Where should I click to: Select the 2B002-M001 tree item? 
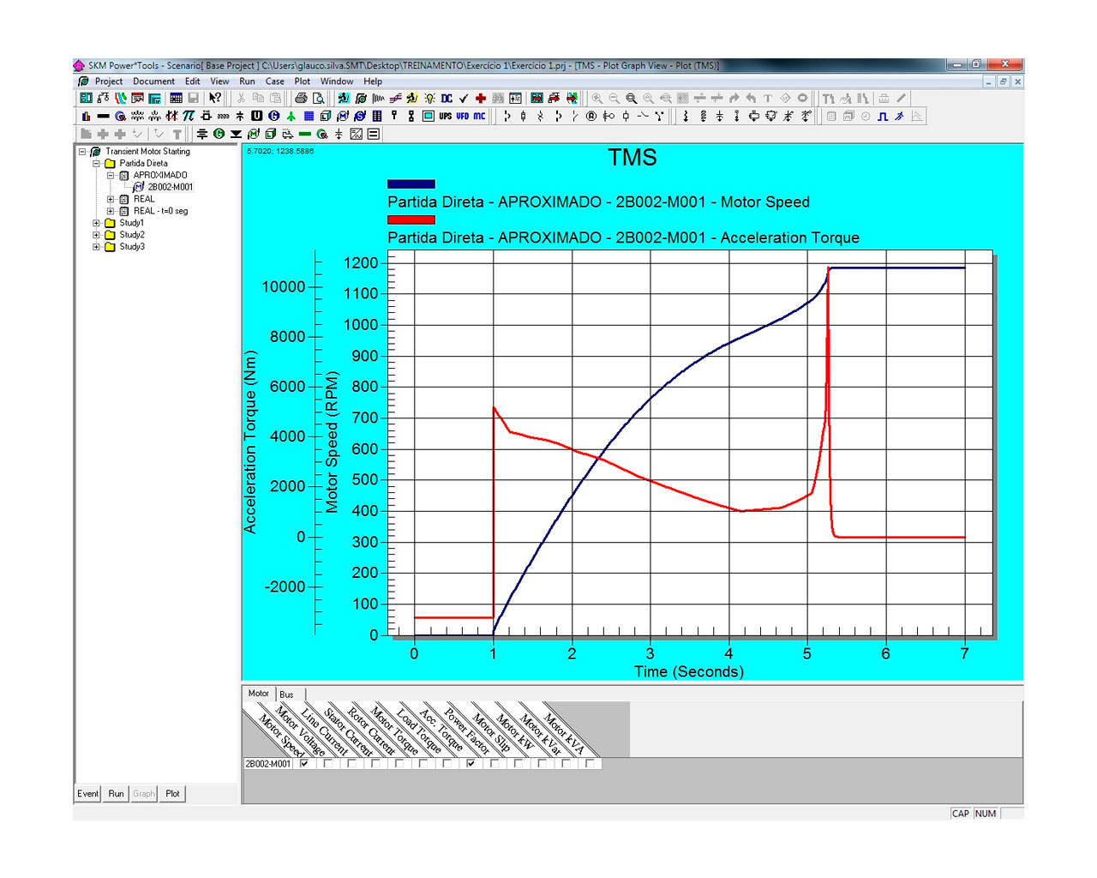[x=171, y=187]
